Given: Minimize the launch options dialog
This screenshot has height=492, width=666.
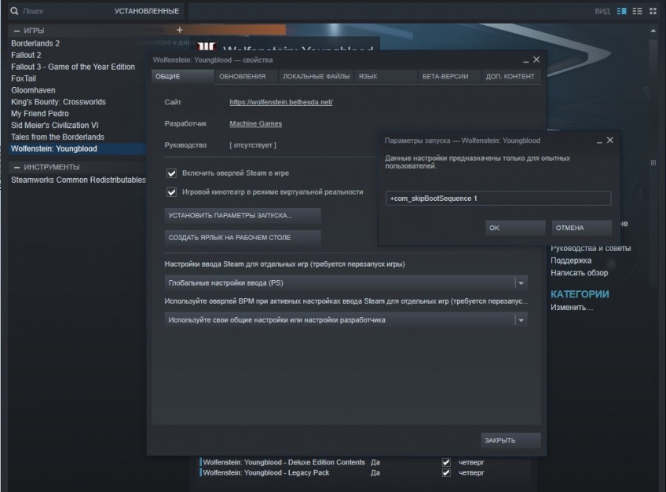Looking at the screenshot, I should coord(599,141).
